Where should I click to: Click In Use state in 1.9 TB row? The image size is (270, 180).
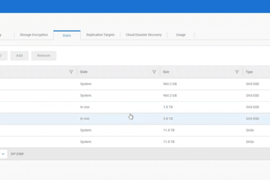(x=85, y=107)
